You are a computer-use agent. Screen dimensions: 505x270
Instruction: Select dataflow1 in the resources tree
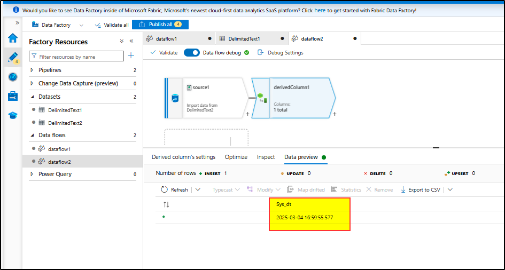pos(59,149)
